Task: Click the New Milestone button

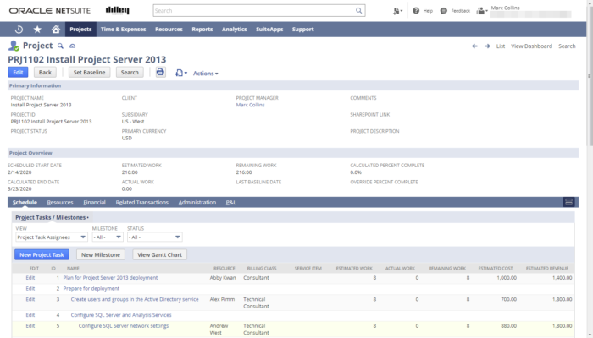Action: pyautogui.click(x=101, y=254)
